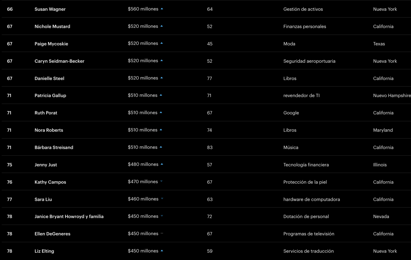Click the 'Maryland' state cell
The image size is (411, 260).
point(383,130)
